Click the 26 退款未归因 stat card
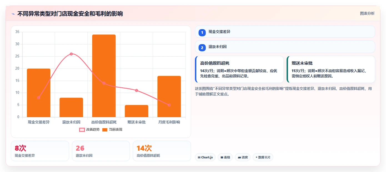Viewport: 386px width, 172px height. pyautogui.click(x=101, y=151)
